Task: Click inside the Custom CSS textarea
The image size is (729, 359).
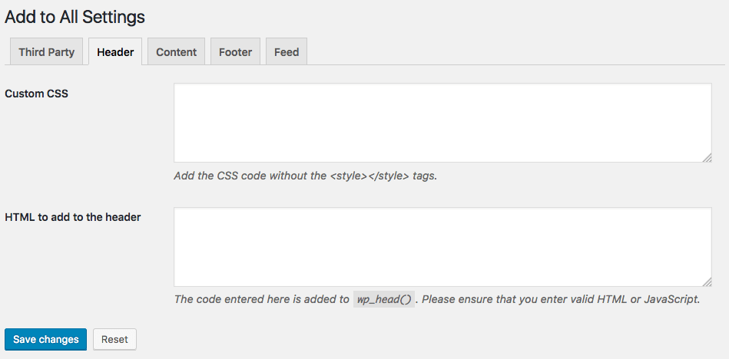Action: point(442,123)
